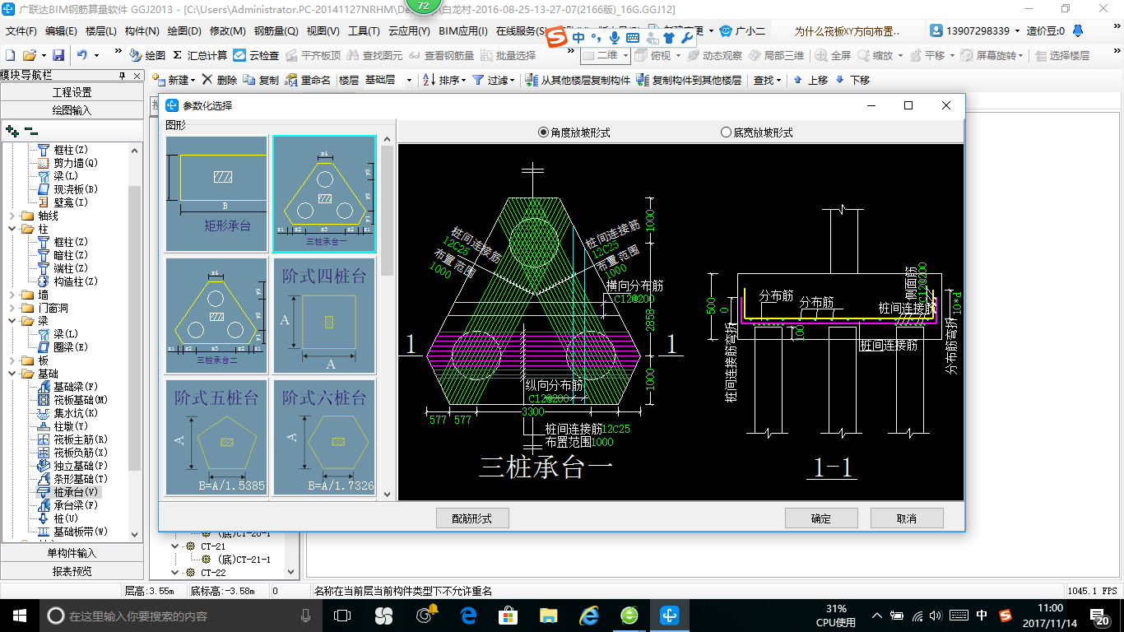Open the 报表预览 panel
1124x632 pixels.
72,570
